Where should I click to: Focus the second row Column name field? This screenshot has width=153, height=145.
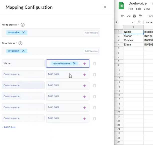[23, 74]
